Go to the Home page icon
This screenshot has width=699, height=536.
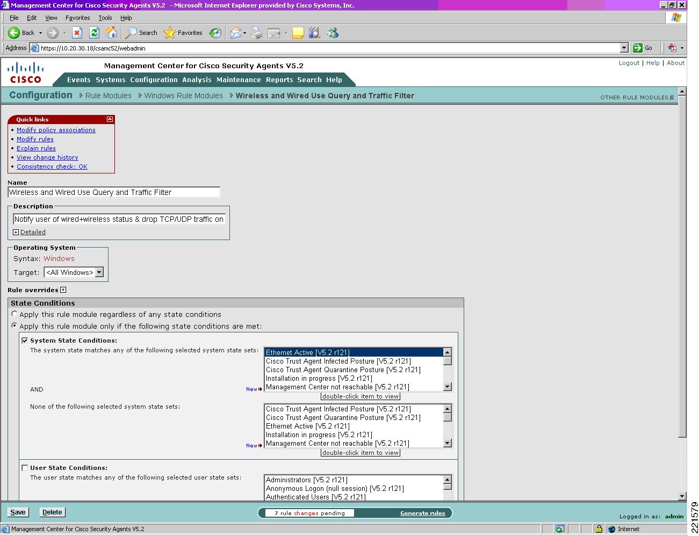111,33
